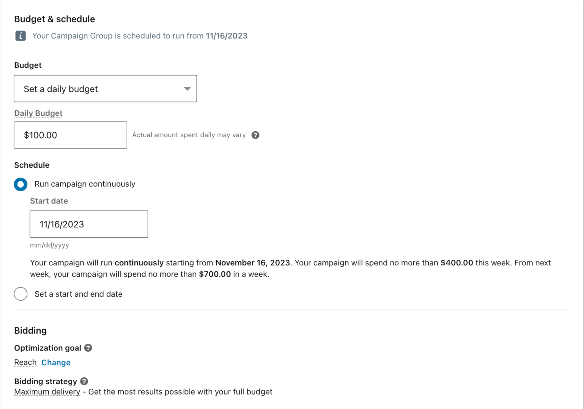
Task: Click help icon beside 'Actual amount spent daily may vary'
Action: tap(255, 135)
